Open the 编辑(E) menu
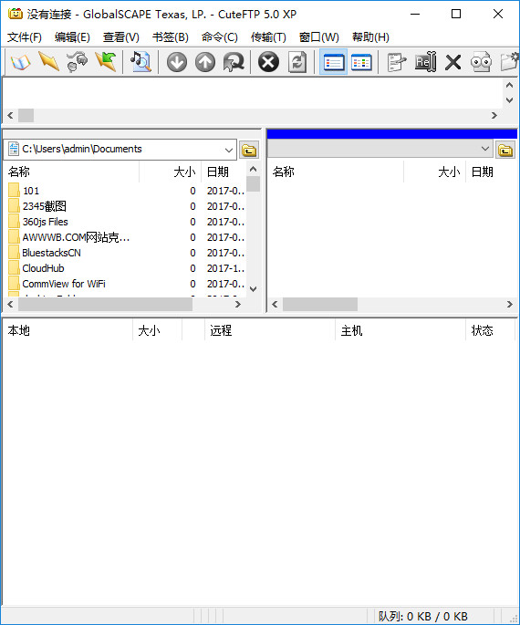This screenshot has width=520, height=625. tap(72, 37)
